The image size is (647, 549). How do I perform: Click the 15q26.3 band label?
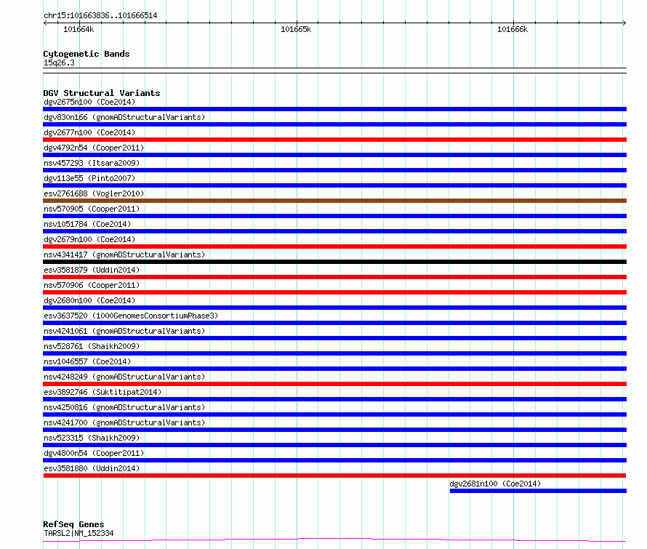(x=59, y=63)
